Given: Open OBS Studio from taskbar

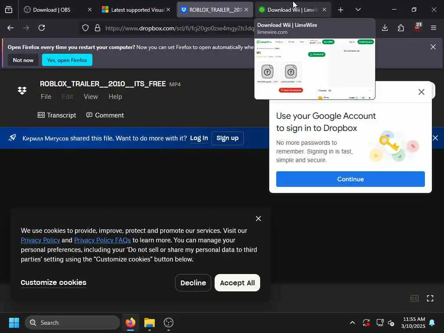Looking at the screenshot, I should (169, 323).
